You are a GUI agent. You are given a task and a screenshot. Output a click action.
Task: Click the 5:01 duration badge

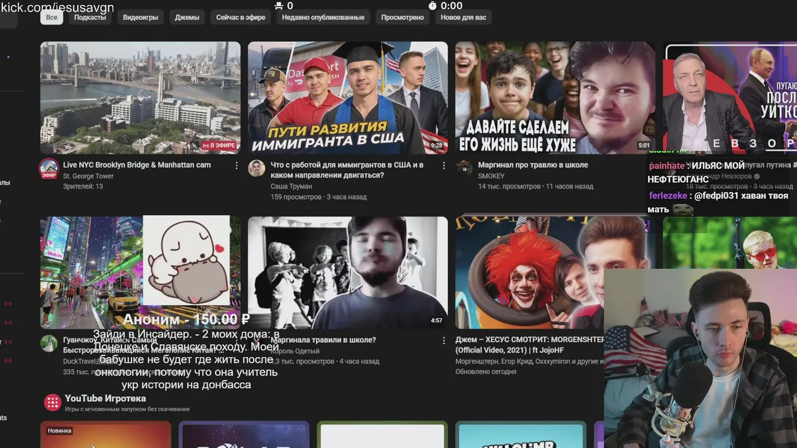coord(644,146)
